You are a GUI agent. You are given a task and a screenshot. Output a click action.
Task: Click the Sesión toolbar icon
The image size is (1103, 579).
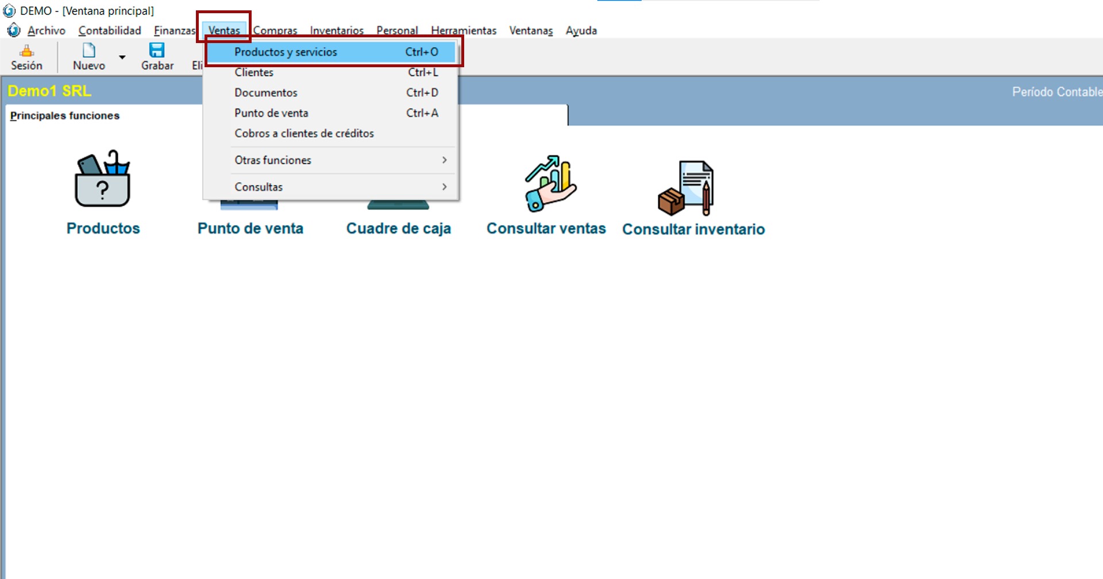pos(26,51)
